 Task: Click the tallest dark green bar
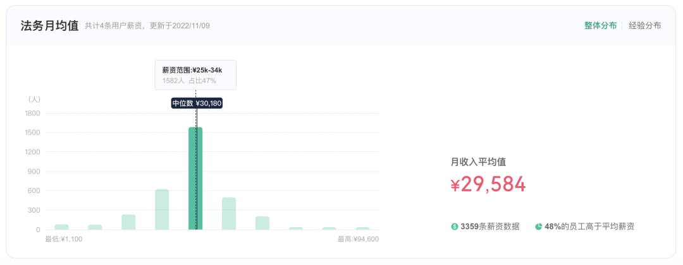tap(195, 178)
